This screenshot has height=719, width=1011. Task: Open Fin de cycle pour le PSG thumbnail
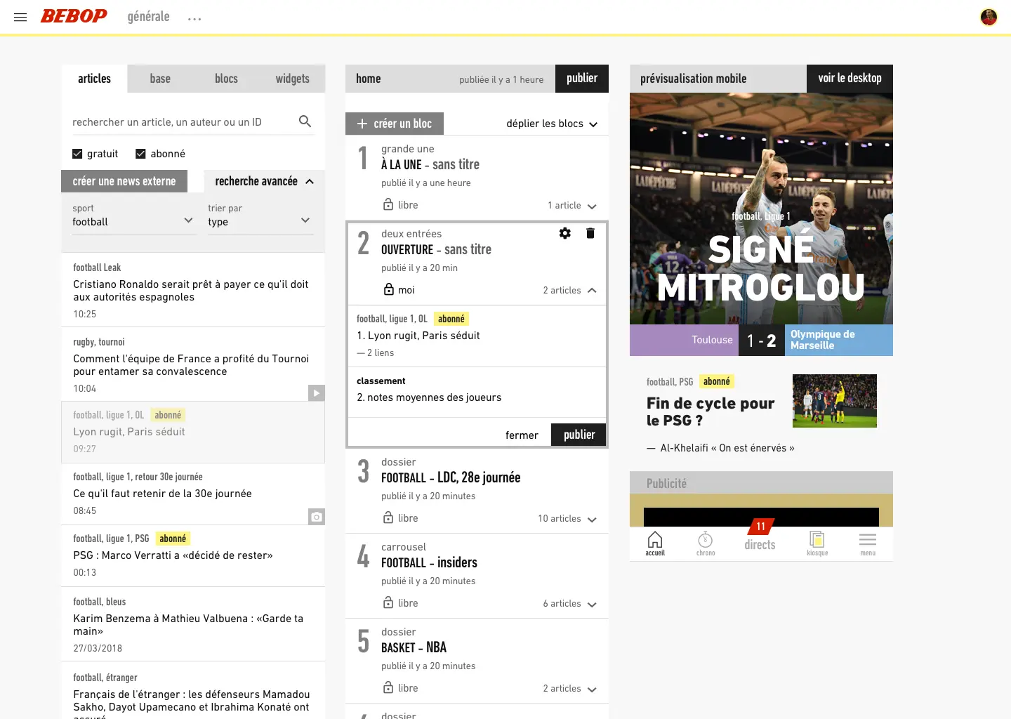[835, 401]
